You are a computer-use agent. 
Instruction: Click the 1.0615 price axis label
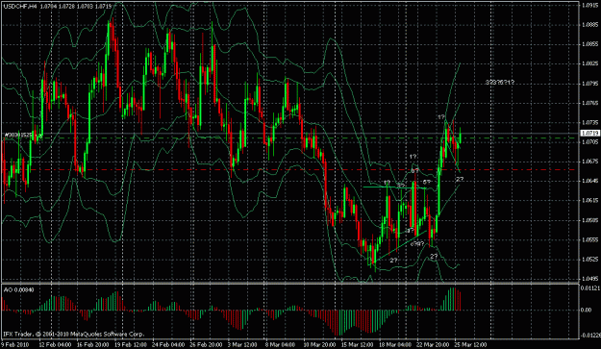pyautogui.click(x=589, y=201)
